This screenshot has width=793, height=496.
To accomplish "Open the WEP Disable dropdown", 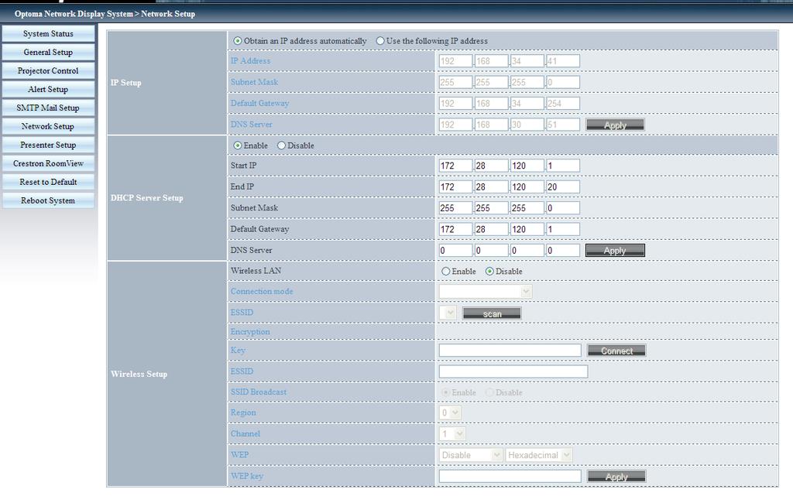I will [470, 455].
